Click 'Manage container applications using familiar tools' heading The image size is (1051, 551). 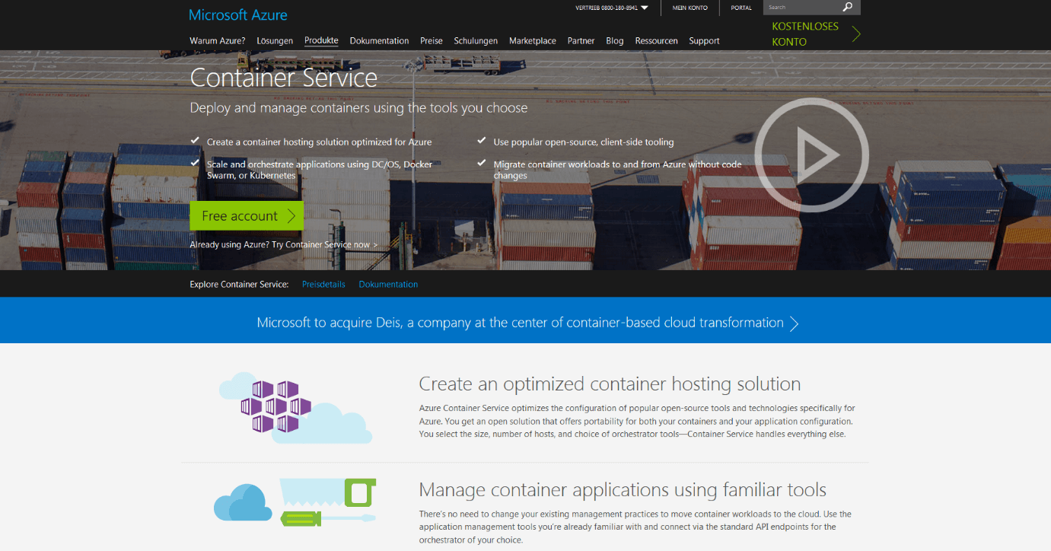tap(623, 489)
